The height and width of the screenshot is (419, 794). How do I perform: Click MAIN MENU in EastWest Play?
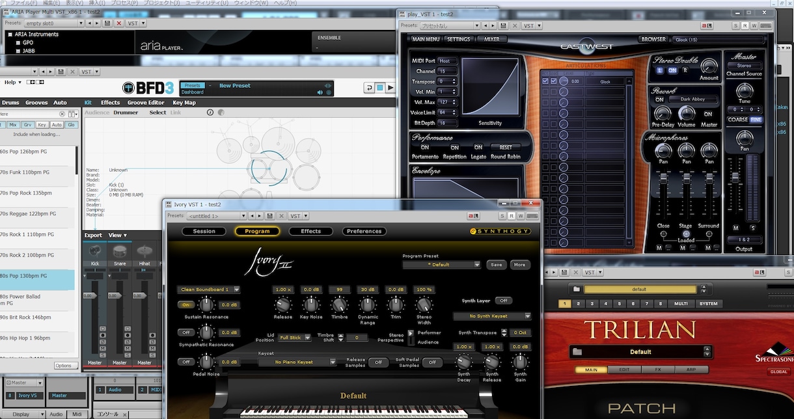coord(426,39)
